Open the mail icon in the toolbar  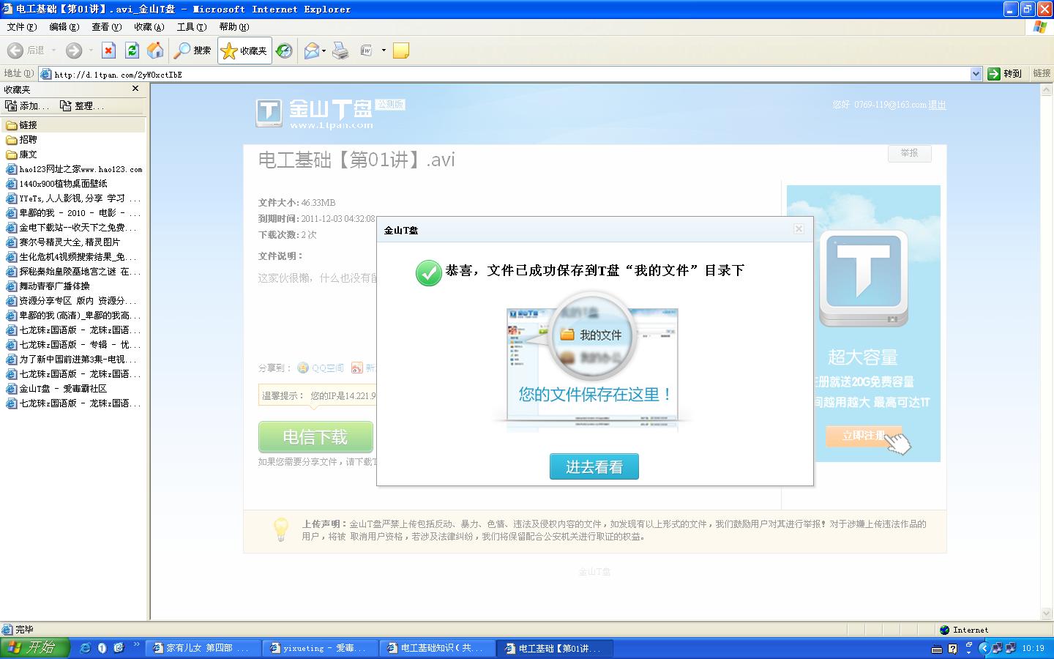311,50
